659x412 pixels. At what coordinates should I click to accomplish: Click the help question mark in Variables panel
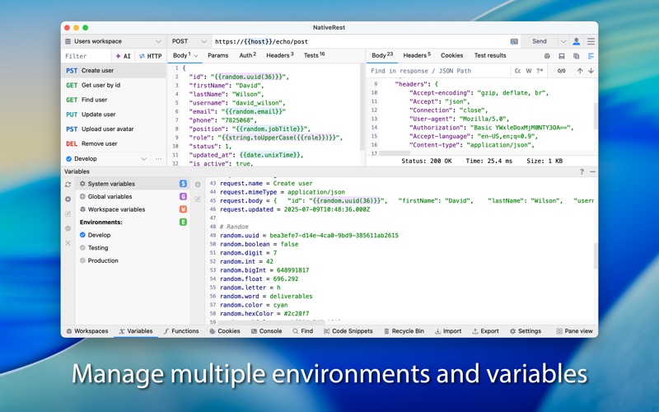[582, 171]
